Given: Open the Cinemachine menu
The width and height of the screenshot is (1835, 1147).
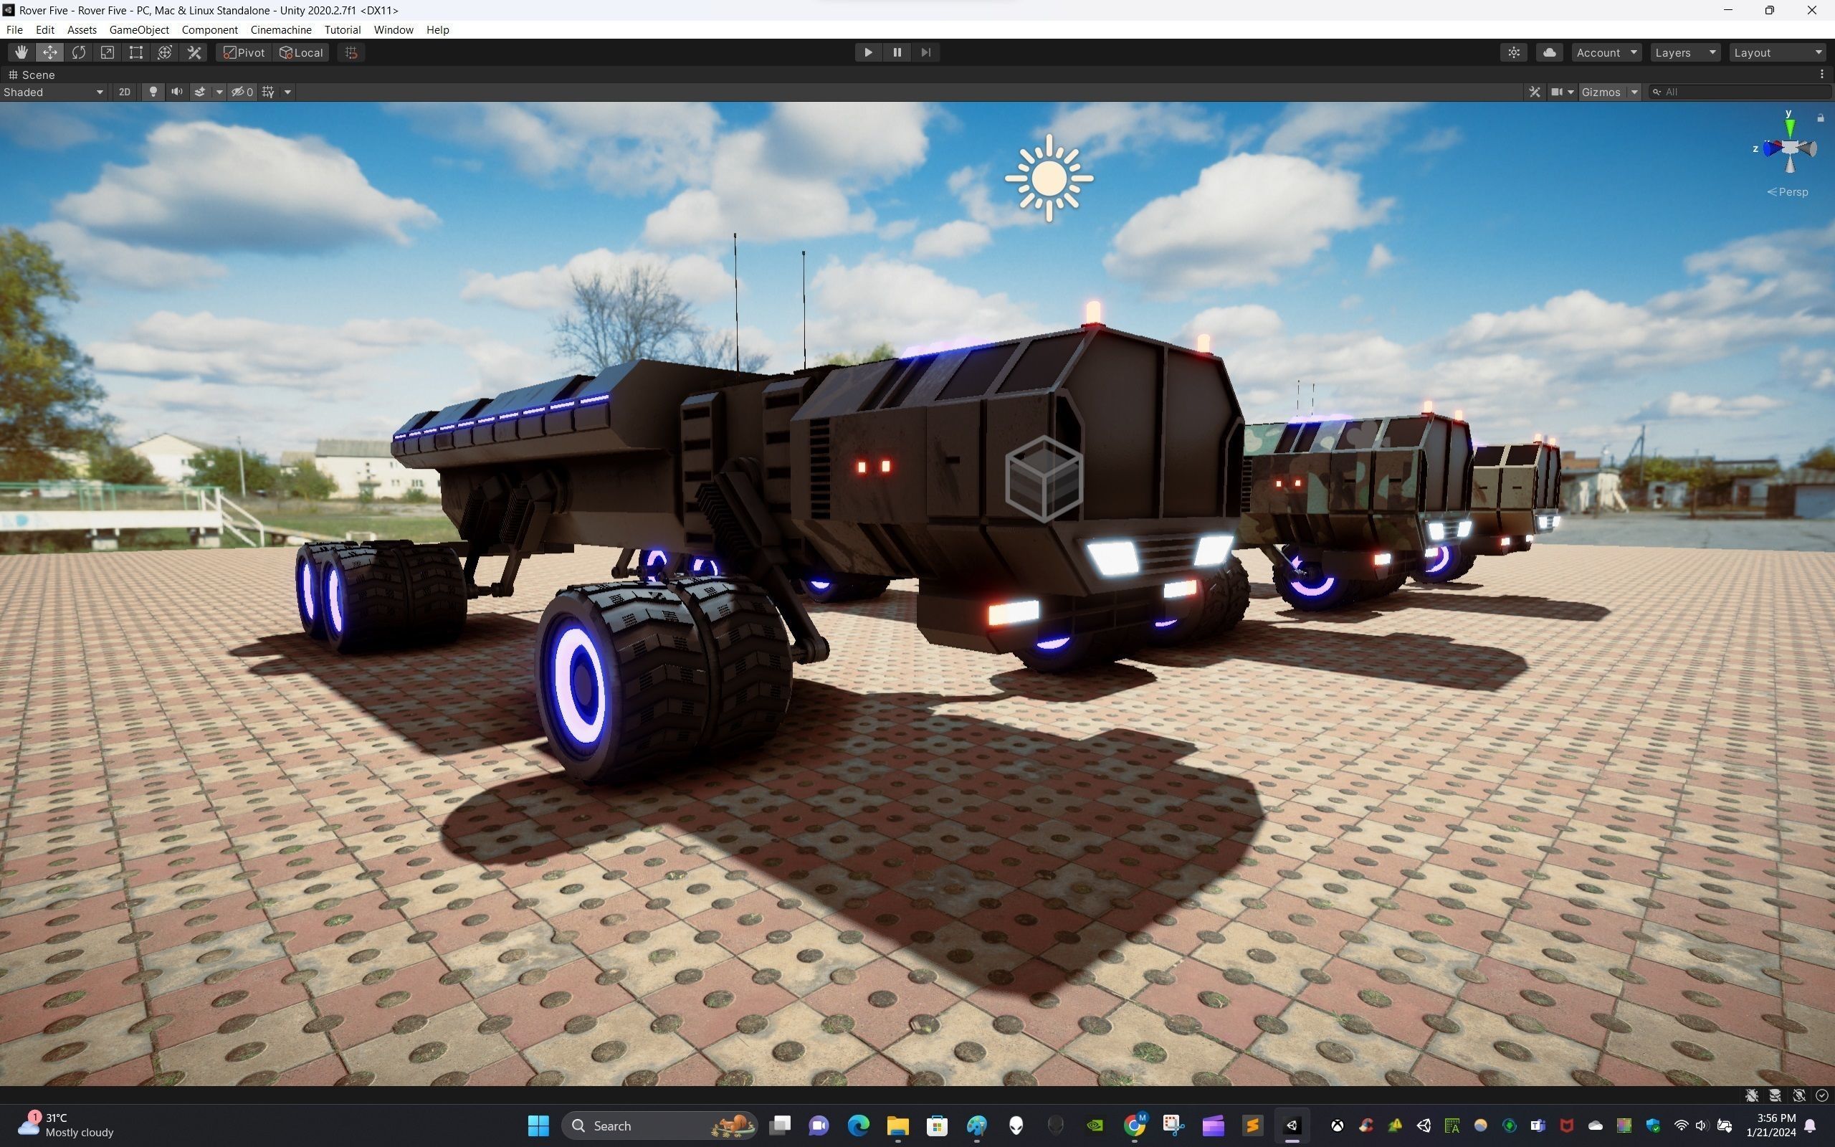Looking at the screenshot, I should point(281,29).
